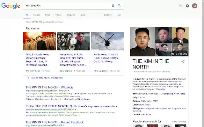Open North Korea vs USA news live story
Viewport: 204px width, 127px height.
73,60
